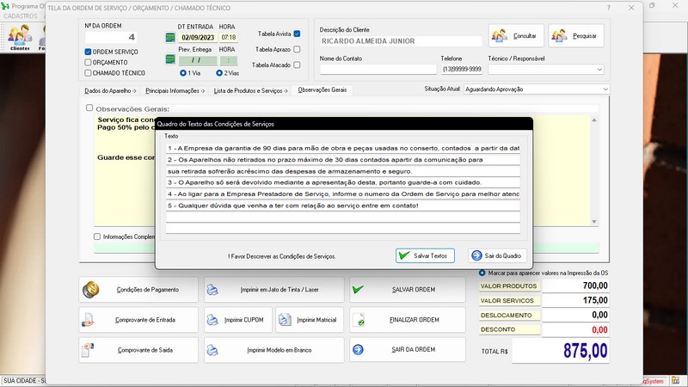Print using Imprimir CUPOM printer icon
Viewport: 688px width, 387px height.
215,320
